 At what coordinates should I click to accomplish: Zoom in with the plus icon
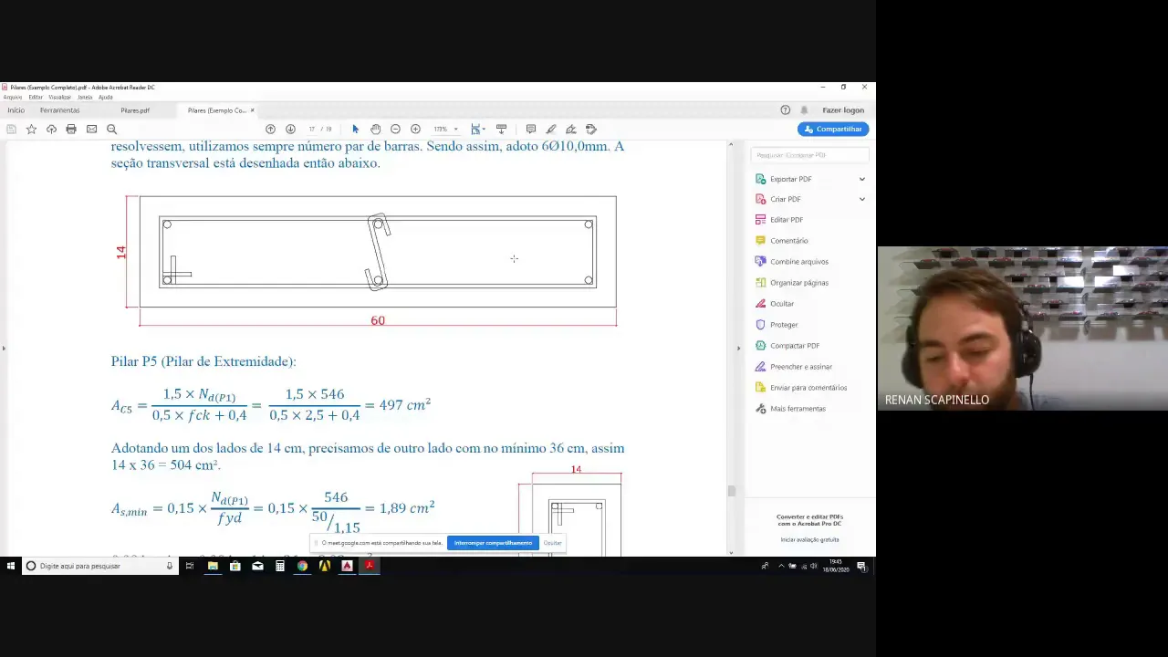(x=415, y=130)
